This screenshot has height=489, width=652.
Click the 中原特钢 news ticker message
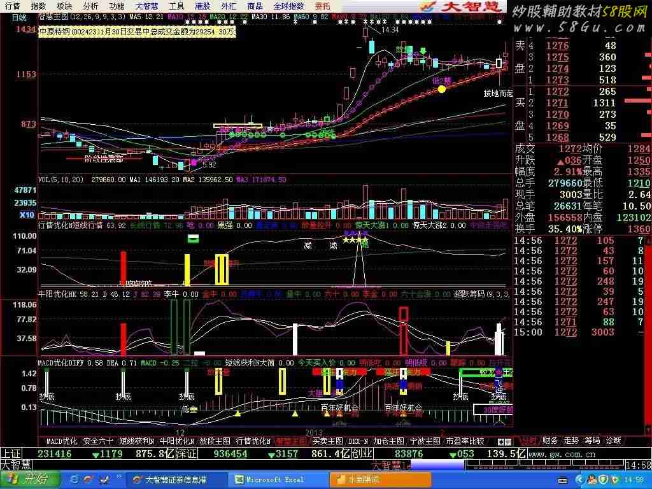coord(137,32)
